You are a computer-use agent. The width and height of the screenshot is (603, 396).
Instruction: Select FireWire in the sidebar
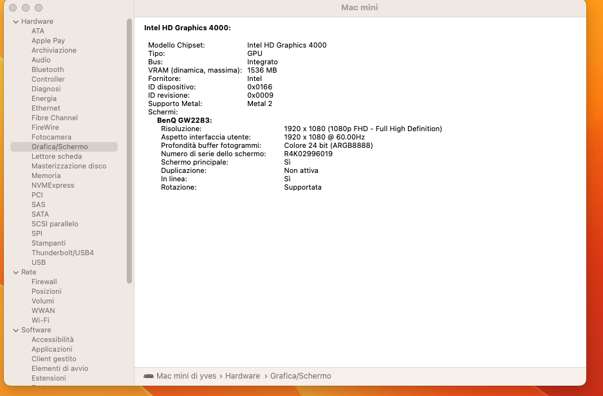tap(45, 127)
